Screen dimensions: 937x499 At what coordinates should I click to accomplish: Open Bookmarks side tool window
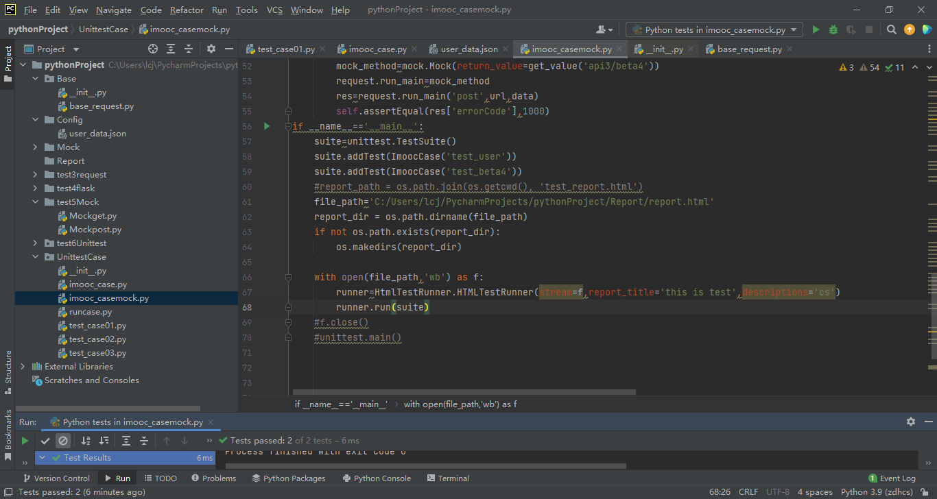[x=8, y=434]
